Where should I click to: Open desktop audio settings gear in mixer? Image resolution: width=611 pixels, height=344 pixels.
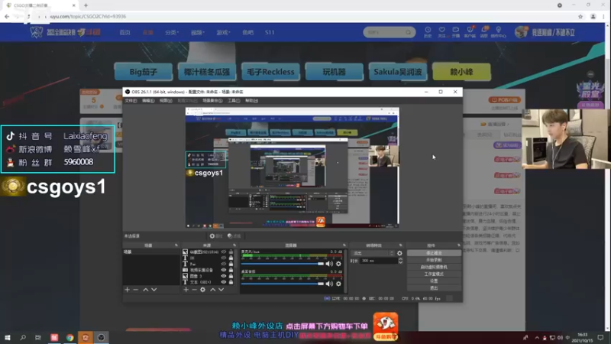pyautogui.click(x=338, y=284)
